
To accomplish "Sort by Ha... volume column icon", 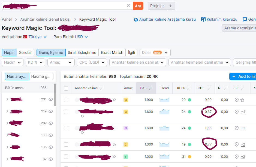I will [x=151, y=88].
